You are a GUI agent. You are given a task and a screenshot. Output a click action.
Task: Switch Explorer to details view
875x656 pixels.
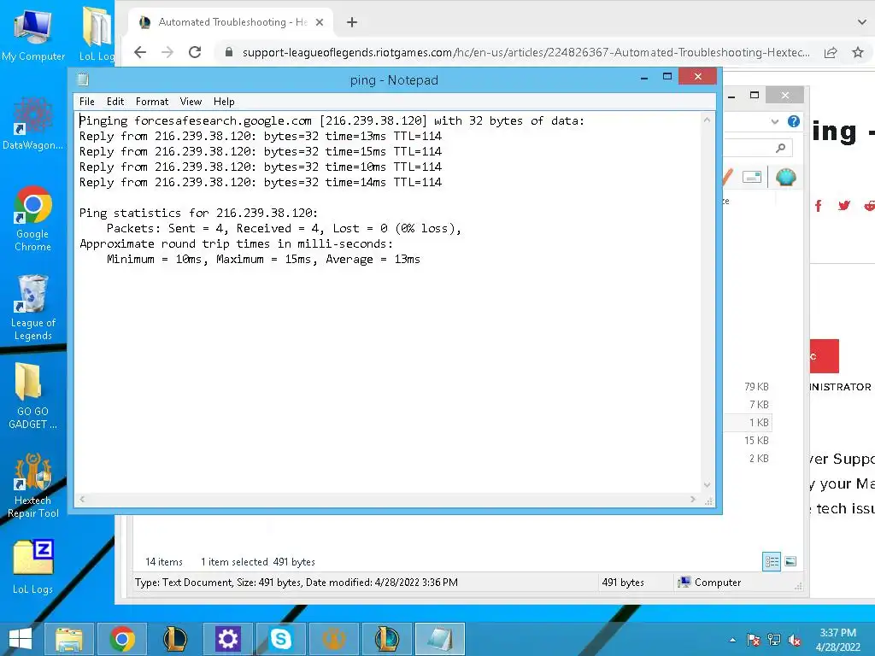[x=772, y=561]
